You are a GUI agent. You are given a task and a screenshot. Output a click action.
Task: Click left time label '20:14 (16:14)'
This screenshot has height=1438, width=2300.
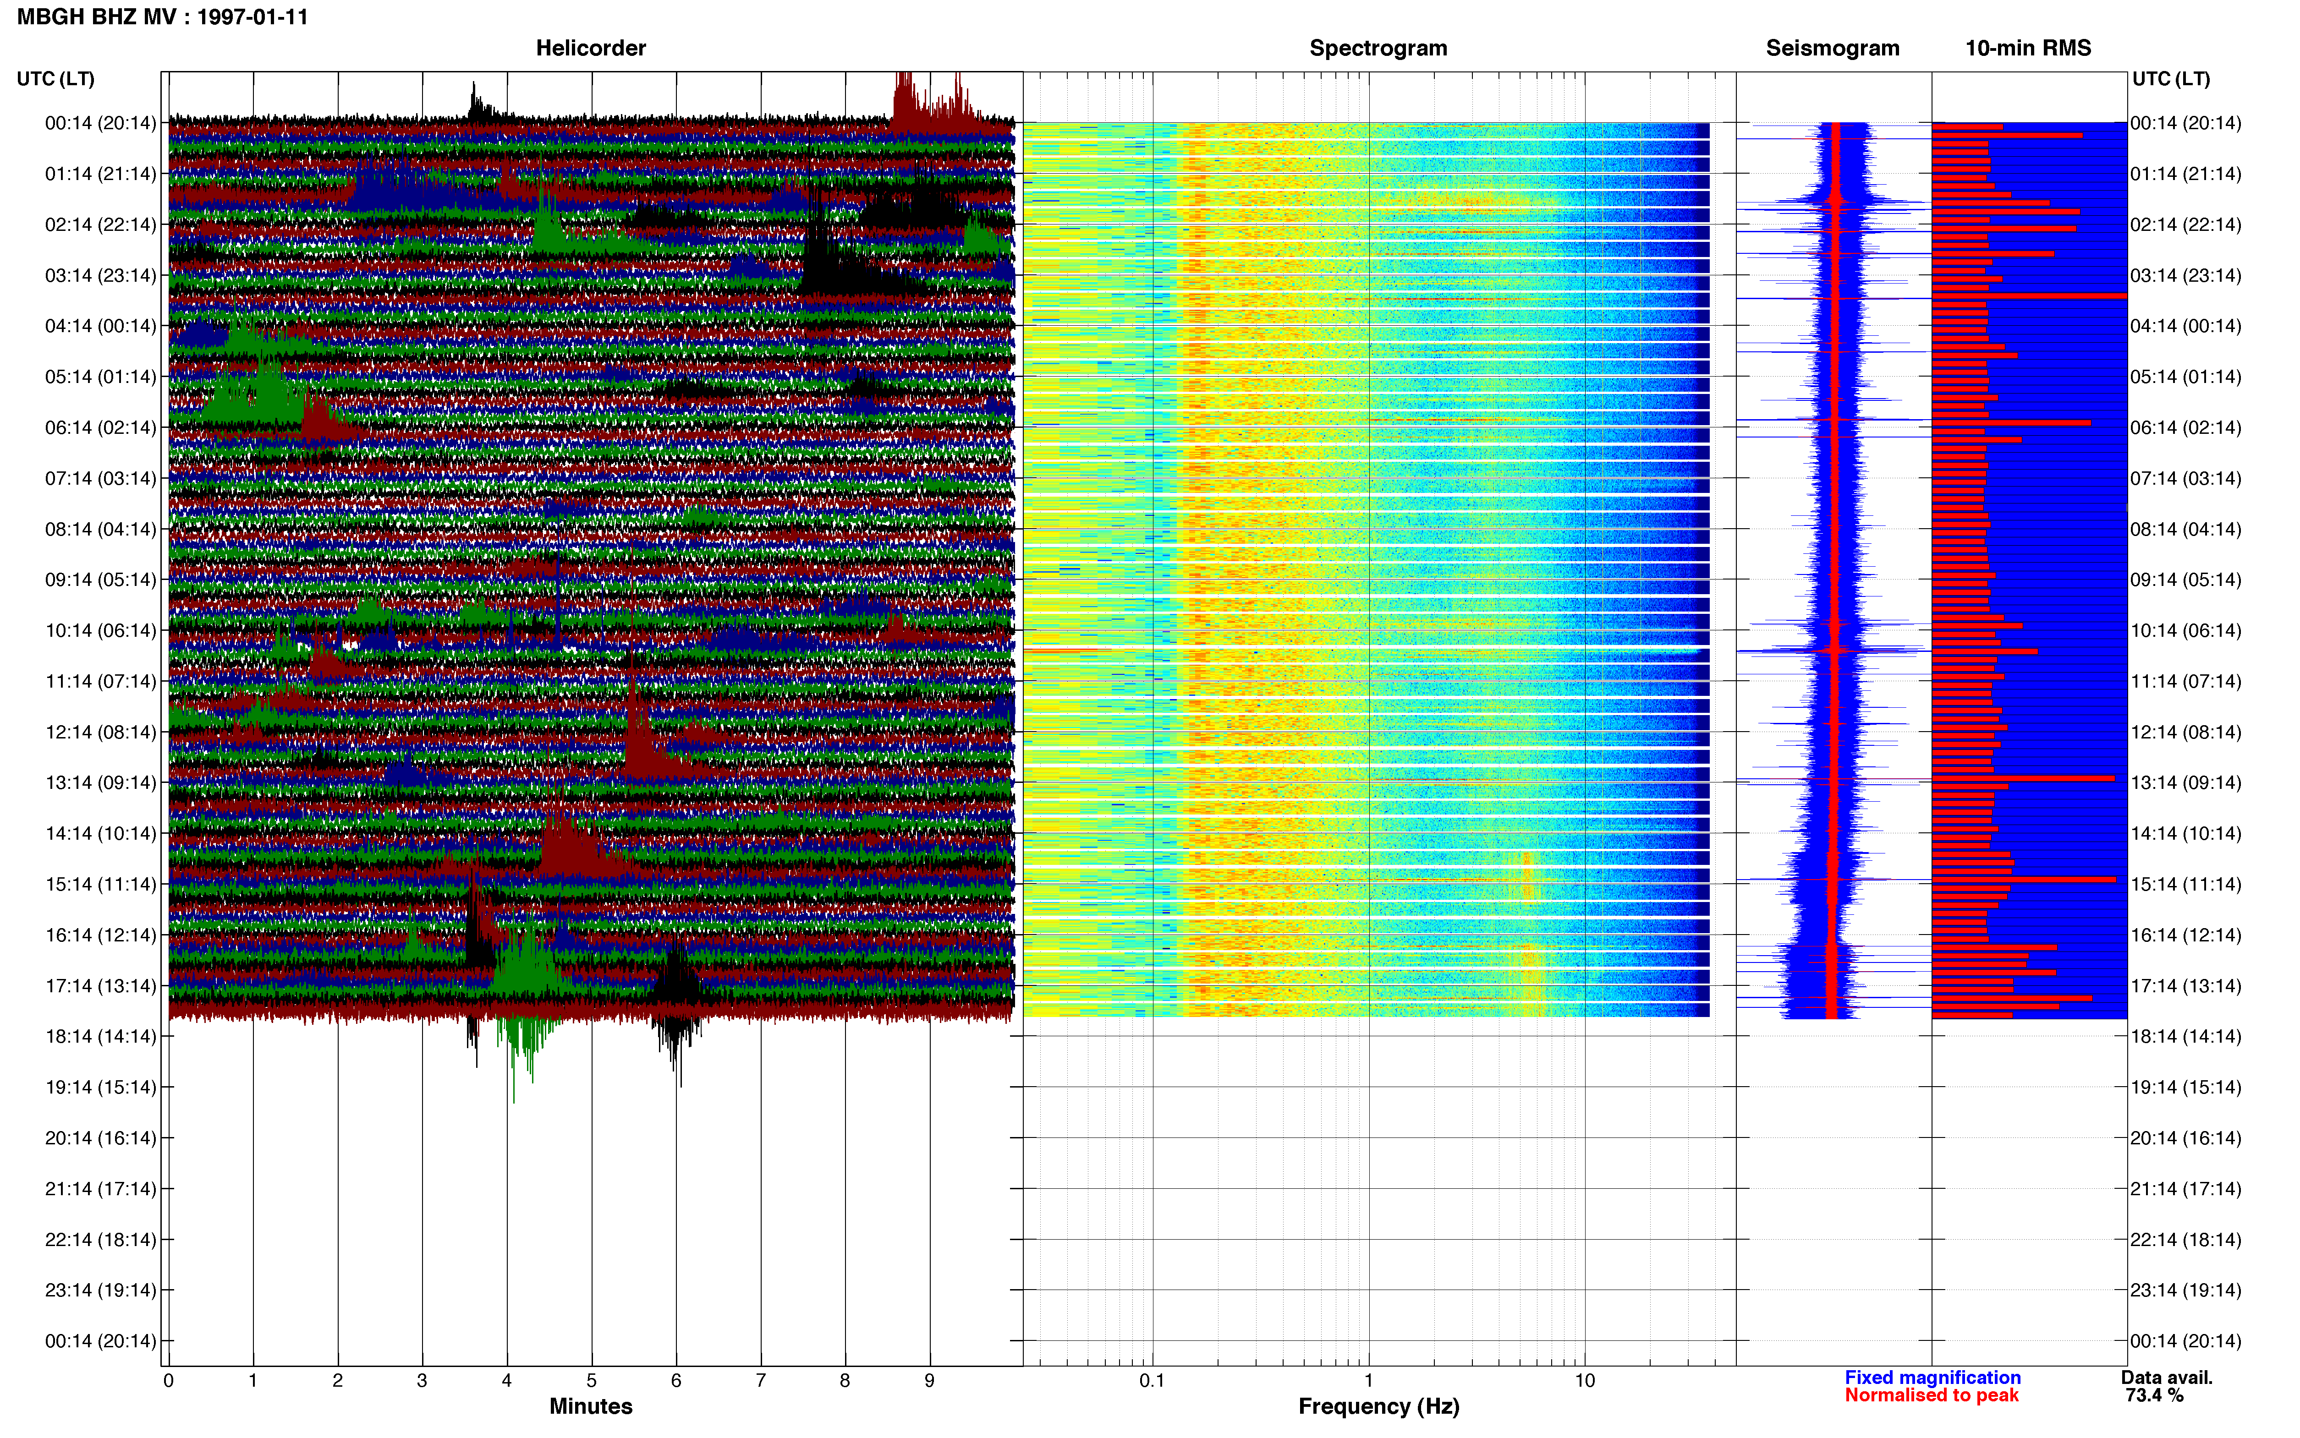[x=100, y=1137]
